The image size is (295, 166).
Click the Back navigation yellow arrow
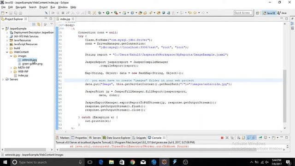click(195, 13)
